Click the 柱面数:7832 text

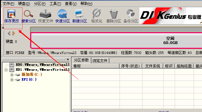[131, 53]
